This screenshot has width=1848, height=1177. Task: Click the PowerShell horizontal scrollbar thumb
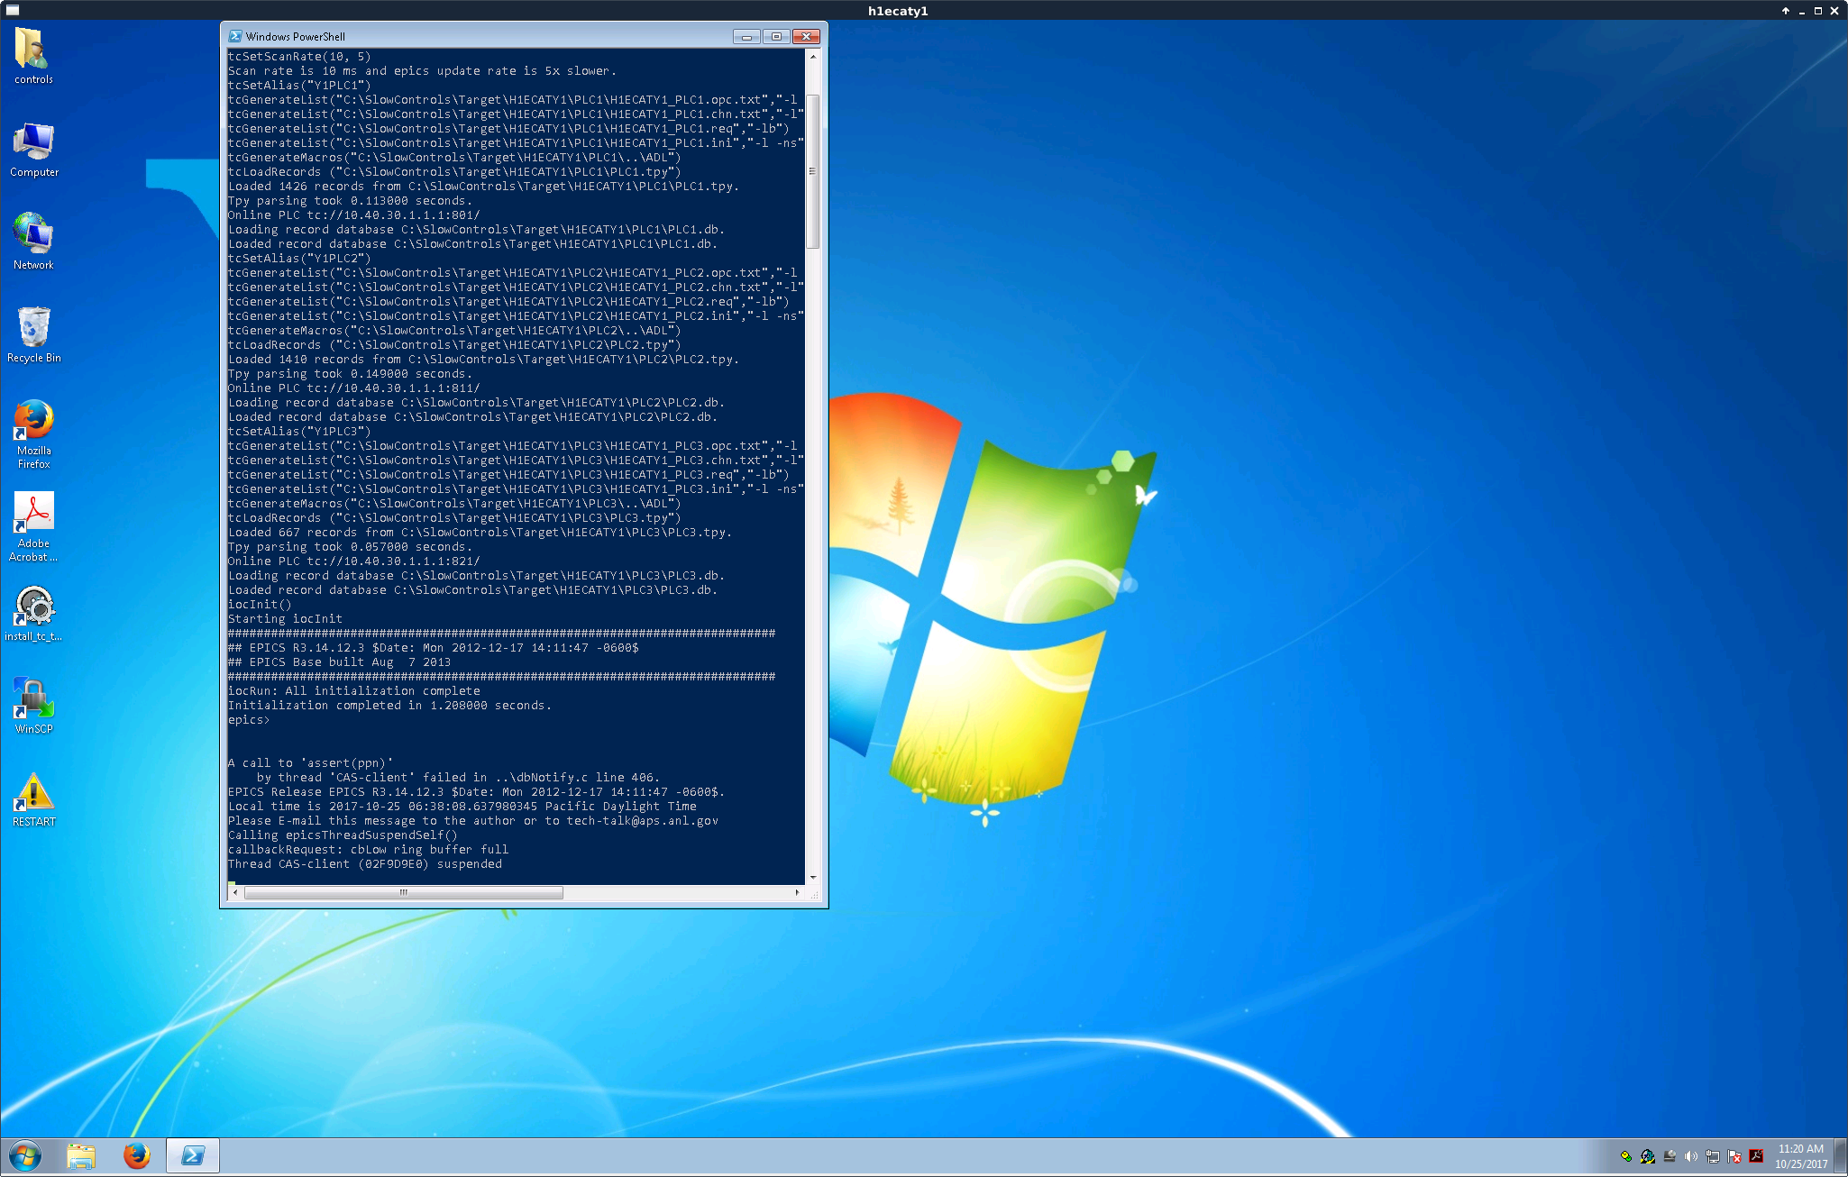(x=404, y=892)
